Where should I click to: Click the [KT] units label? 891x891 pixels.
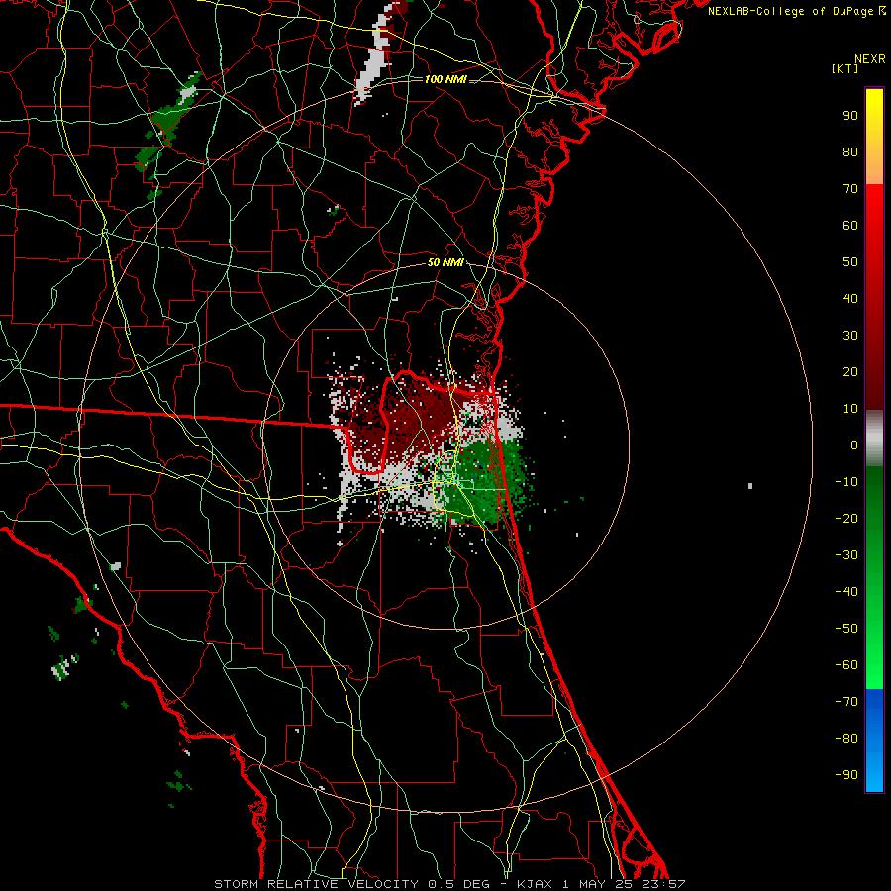tap(845, 68)
